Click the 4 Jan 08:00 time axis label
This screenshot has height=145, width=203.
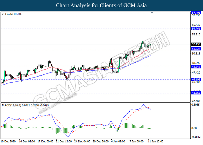pos(118,142)
